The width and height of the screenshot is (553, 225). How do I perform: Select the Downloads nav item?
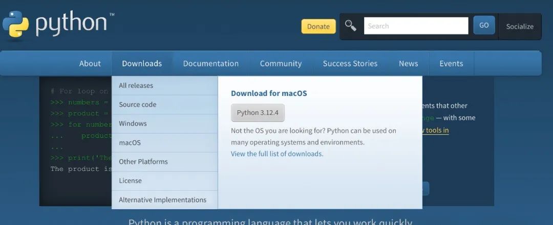tap(142, 64)
